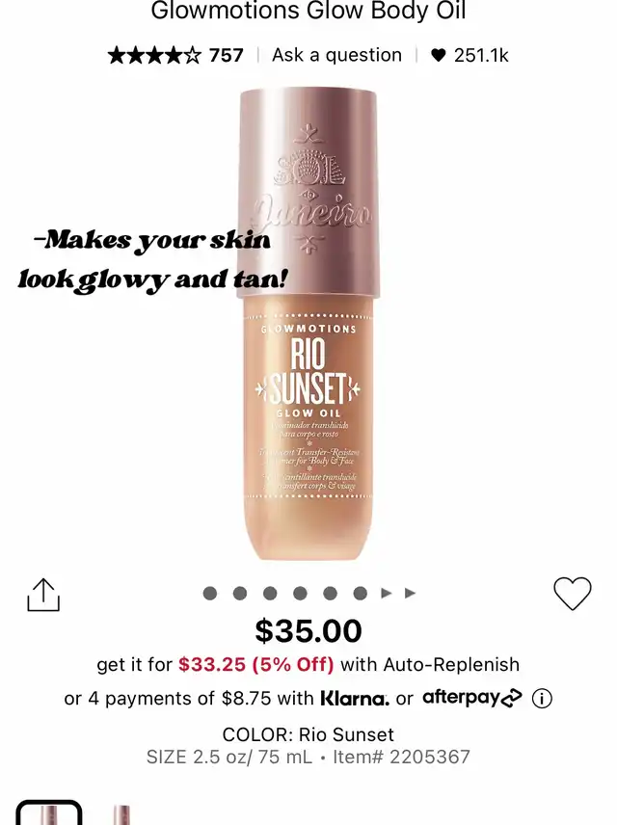The image size is (617, 825).
Task: Tap the Ask a question link
Action: tap(336, 55)
